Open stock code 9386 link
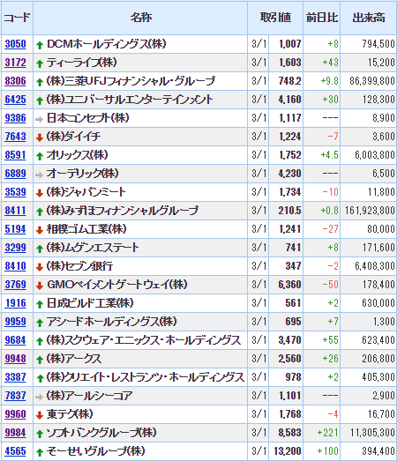397x461 pixels. point(15,118)
